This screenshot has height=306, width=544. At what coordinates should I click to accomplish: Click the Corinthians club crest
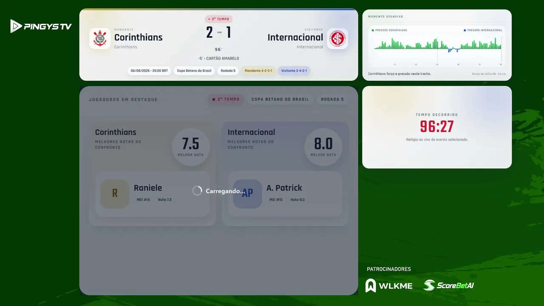(100, 39)
